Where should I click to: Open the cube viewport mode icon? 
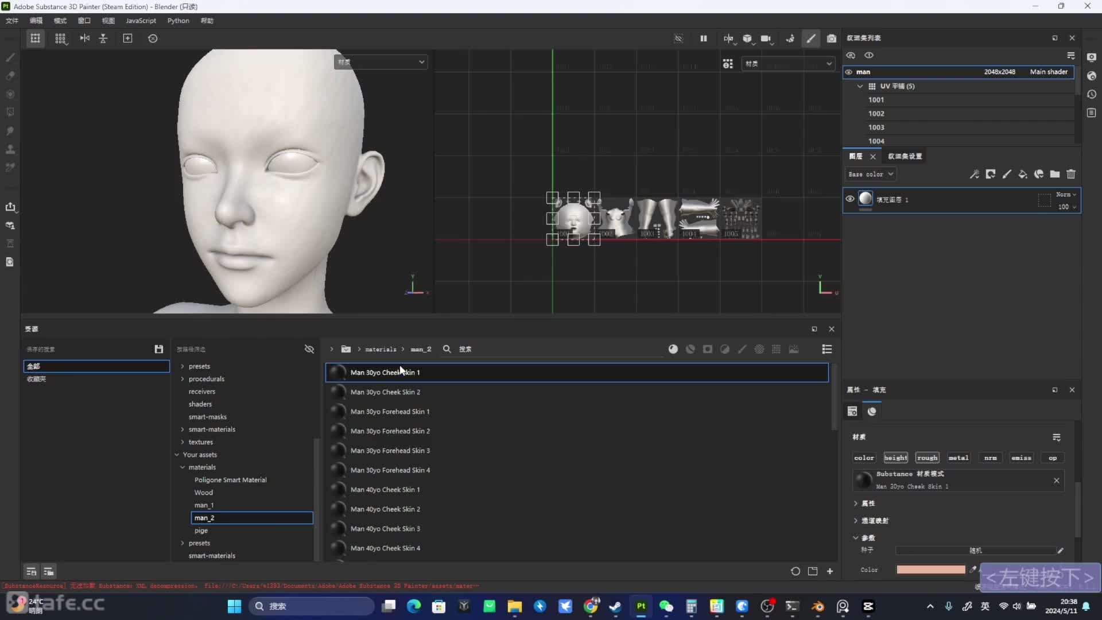(747, 38)
